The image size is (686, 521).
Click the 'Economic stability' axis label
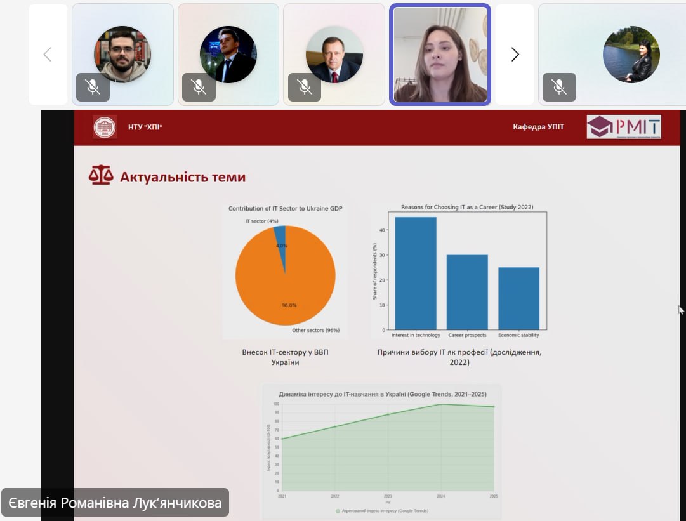coord(518,335)
